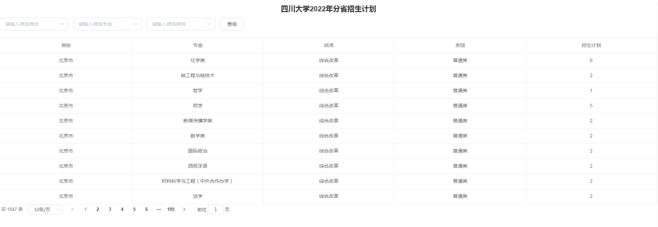
Task: Click the page title 四川大学2022年分省招生计划
Action: point(328,9)
